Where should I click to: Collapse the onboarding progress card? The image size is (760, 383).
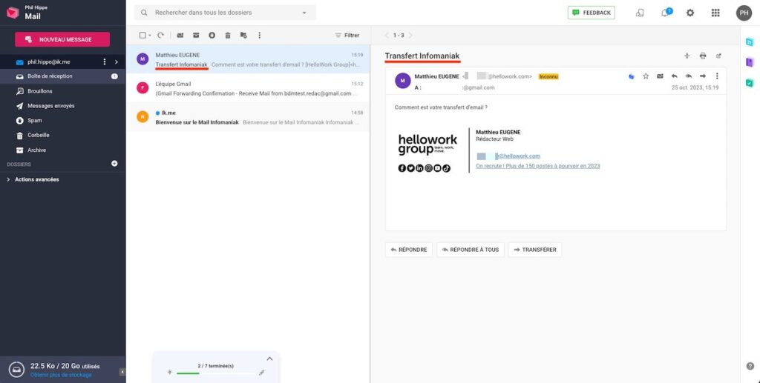tap(269, 359)
